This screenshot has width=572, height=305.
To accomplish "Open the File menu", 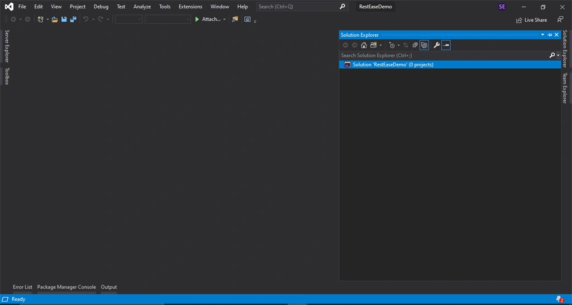I will point(22,7).
